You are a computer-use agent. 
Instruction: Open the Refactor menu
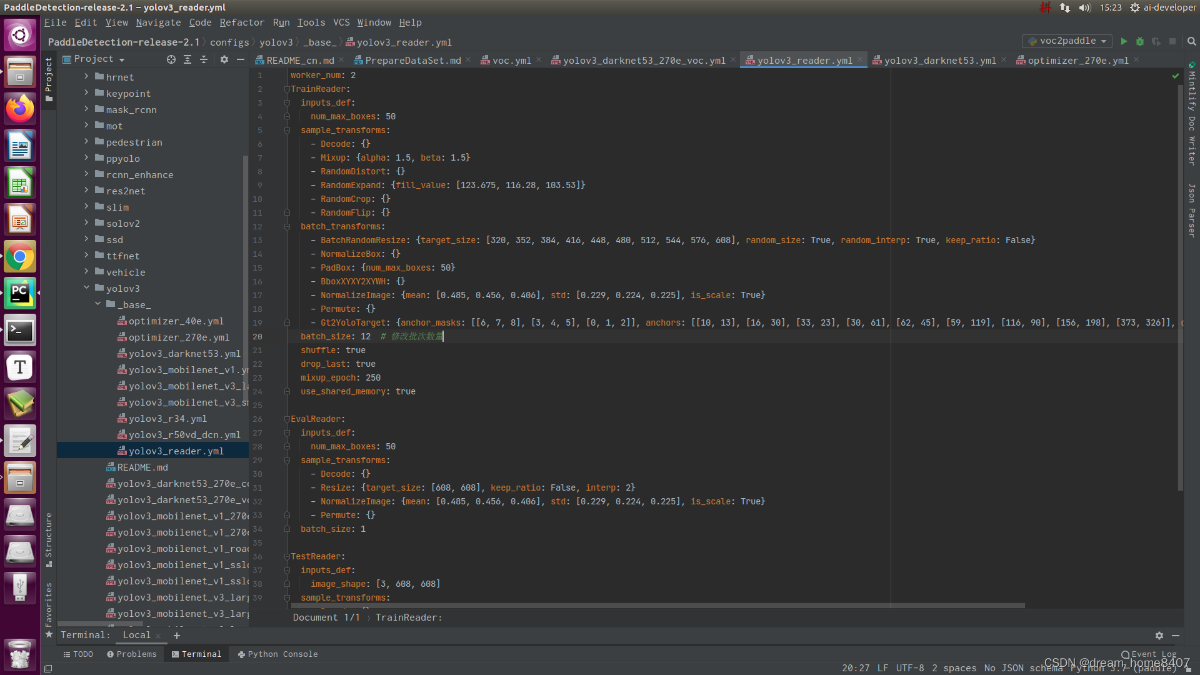pos(242,22)
